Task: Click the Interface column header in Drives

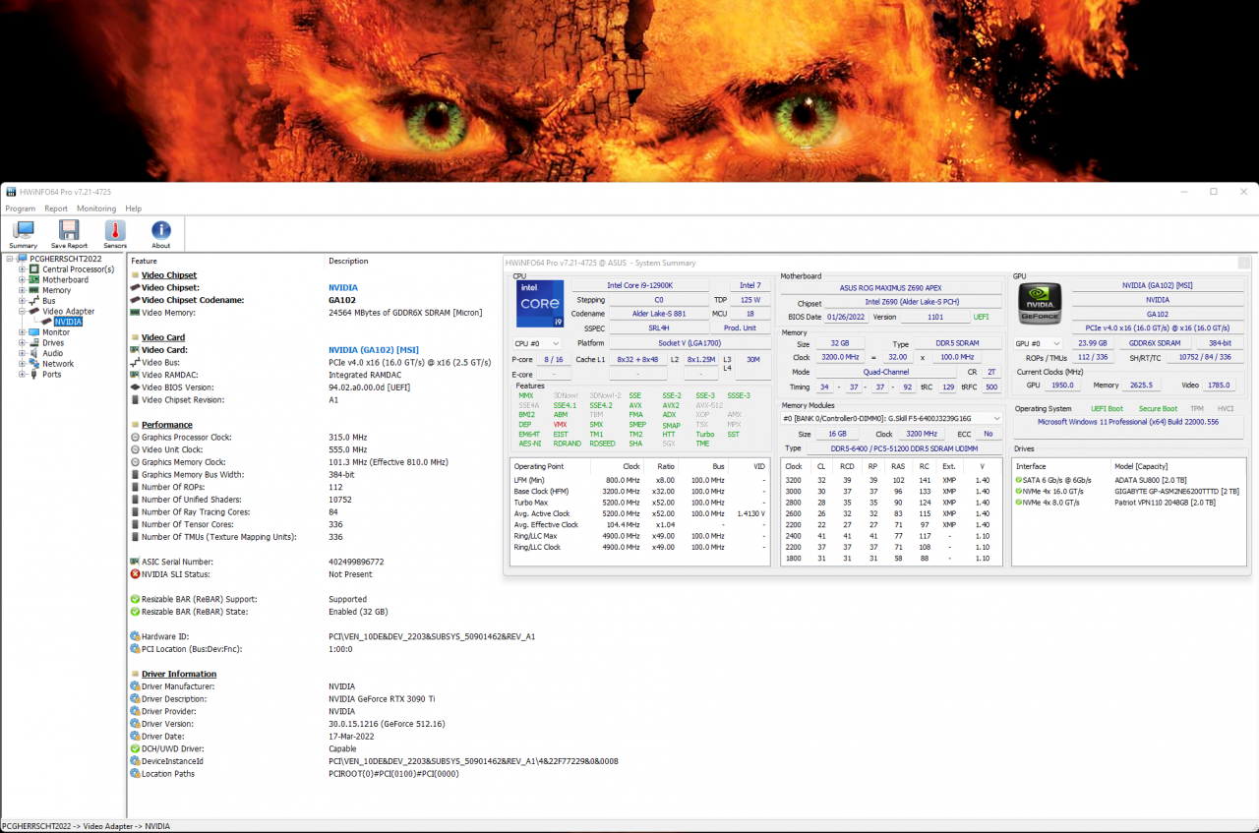Action: [1032, 466]
